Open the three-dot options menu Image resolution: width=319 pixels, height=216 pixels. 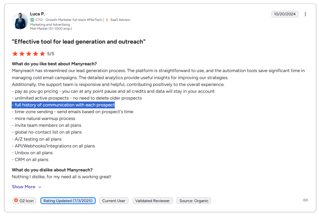(x=305, y=14)
